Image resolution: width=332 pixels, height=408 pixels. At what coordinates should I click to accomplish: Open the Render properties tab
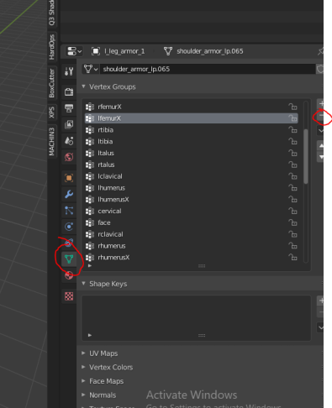pyautogui.click(x=69, y=92)
